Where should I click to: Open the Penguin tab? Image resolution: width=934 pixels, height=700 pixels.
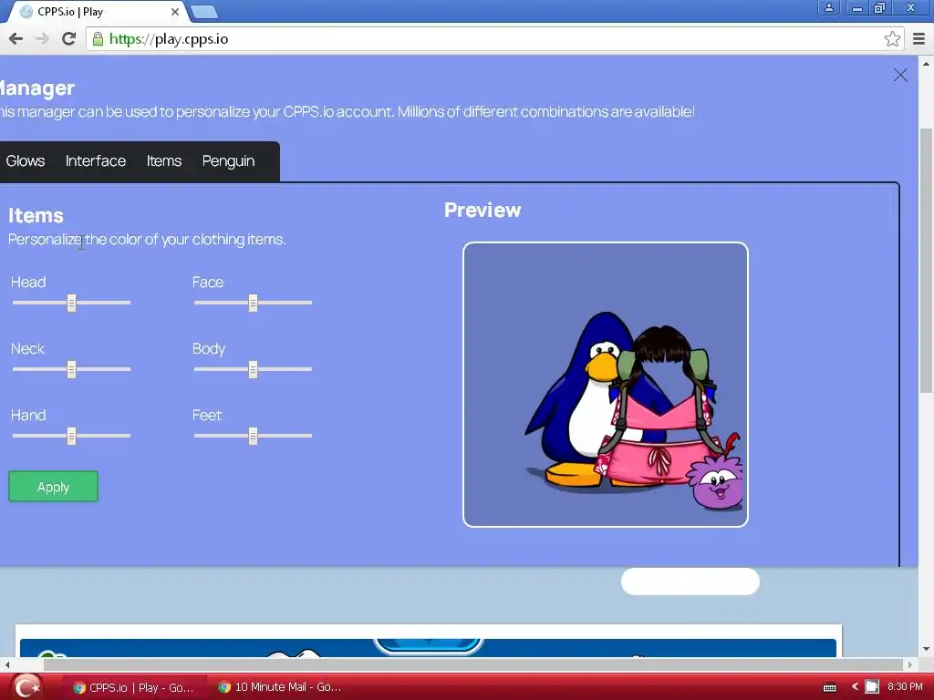228,161
